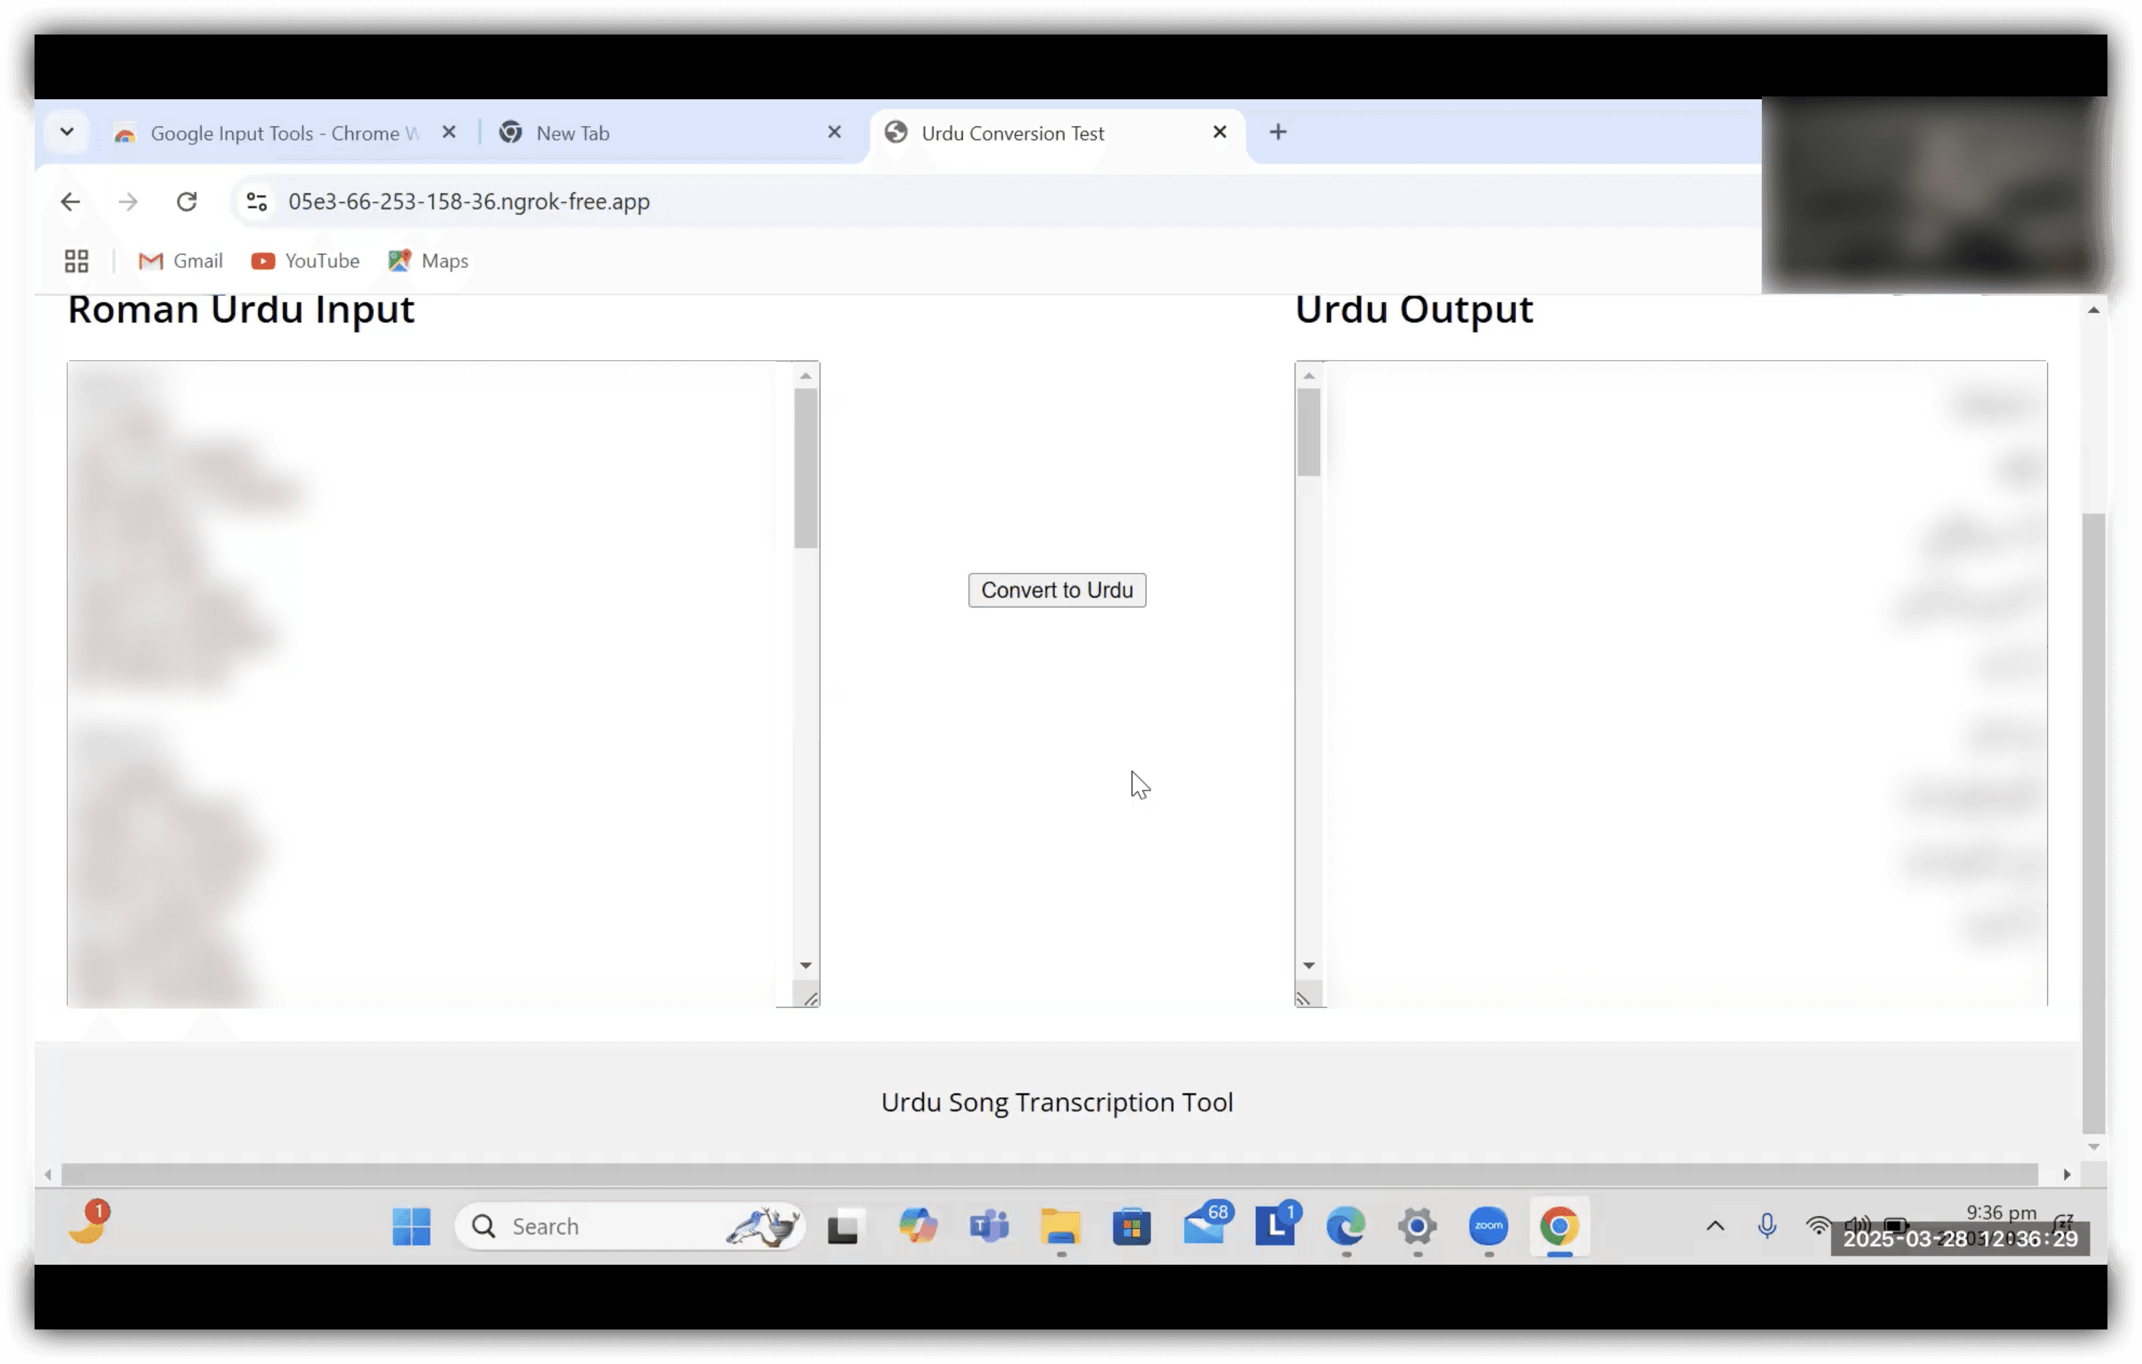This screenshot has width=2142, height=1364.
Task: Open site information icon in address bar
Action: coord(257,202)
